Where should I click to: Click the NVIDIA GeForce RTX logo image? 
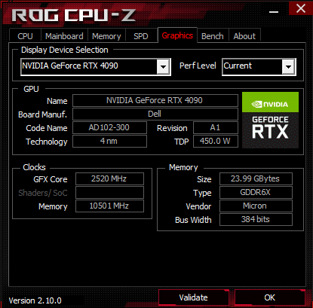pos(270,120)
